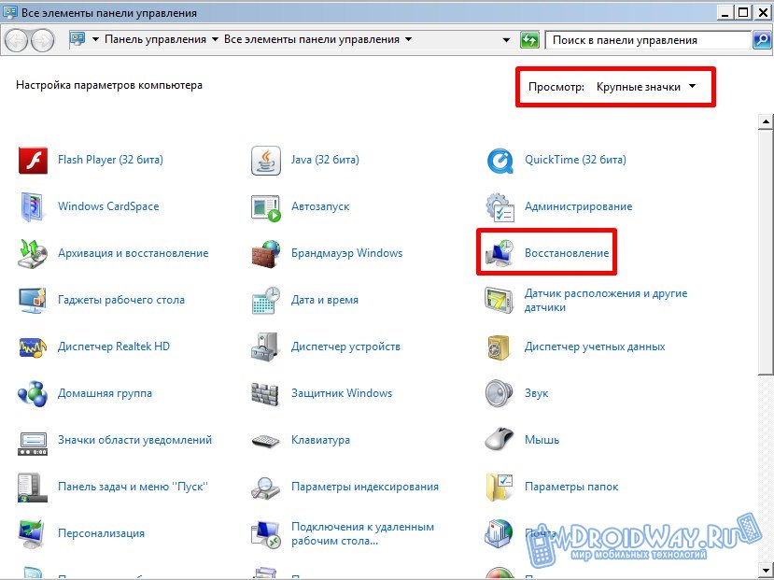
Task: Open the Клавиатура link
Action: (320, 440)
